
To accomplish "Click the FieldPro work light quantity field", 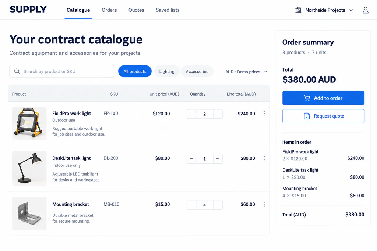I will [x=205, y=114].
